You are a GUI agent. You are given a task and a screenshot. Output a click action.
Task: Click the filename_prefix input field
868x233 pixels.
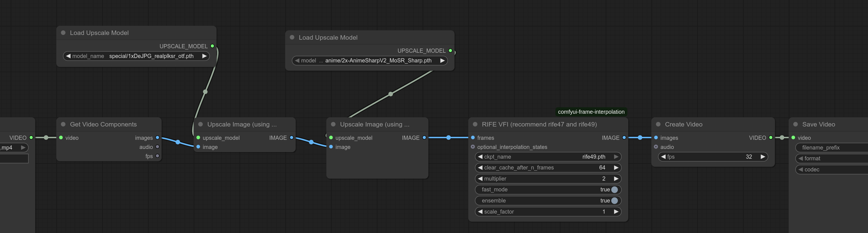click(832, 148)
